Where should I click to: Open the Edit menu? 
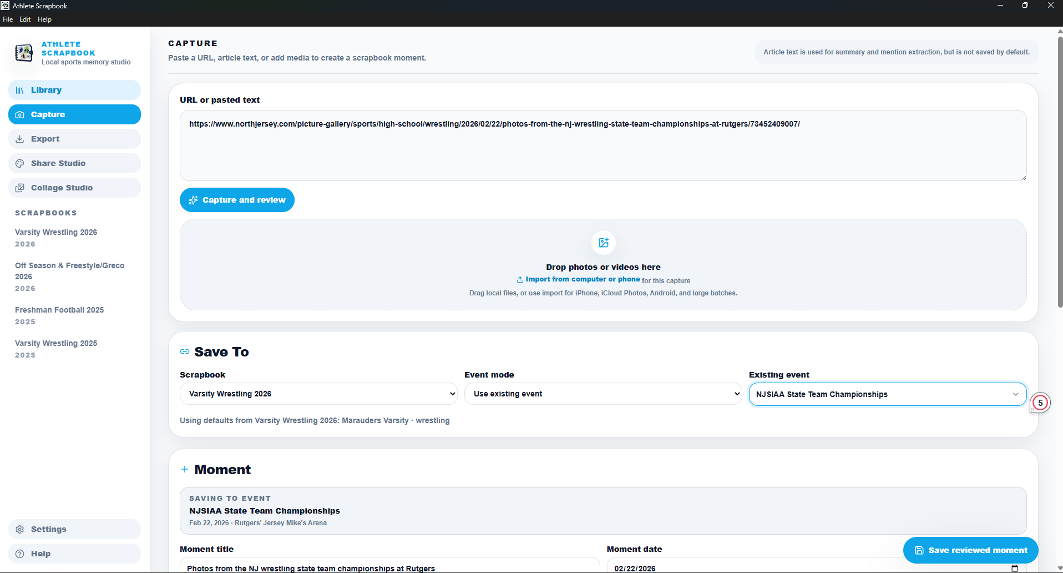(25, 19)
